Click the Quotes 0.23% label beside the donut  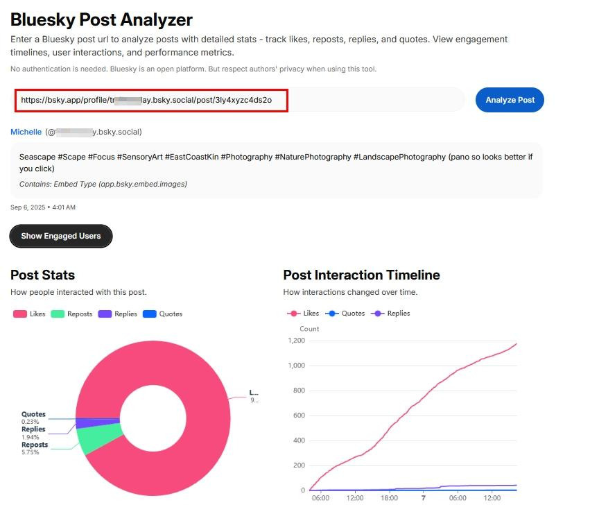coord(32,417)
